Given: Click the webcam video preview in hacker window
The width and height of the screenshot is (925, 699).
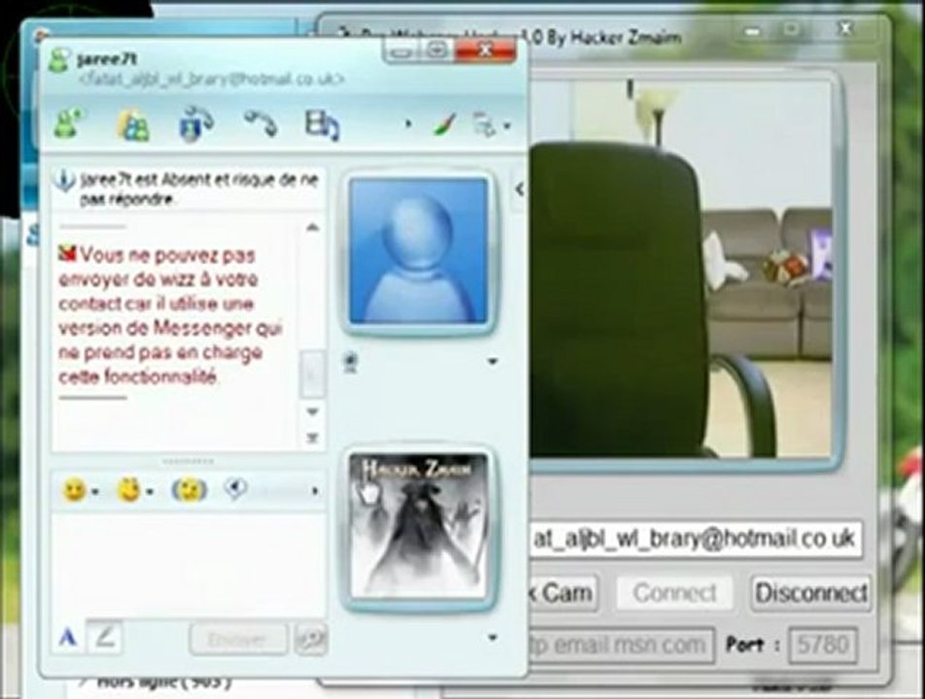Looking at the screenshot, I should [x=680, y=269].
